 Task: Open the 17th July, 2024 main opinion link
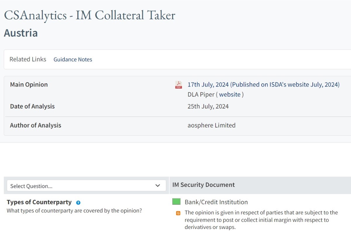(x=264, y=85)
